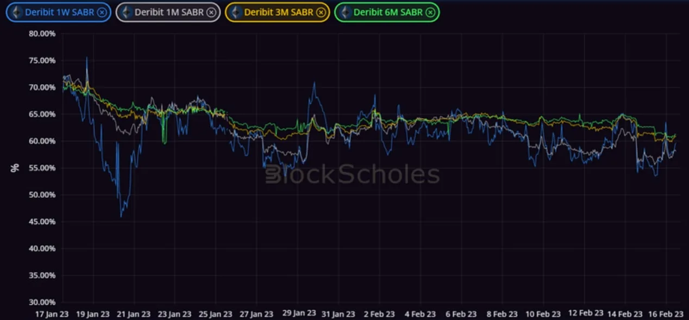Click the 35.00% y-axis label

tap(42, 275)
